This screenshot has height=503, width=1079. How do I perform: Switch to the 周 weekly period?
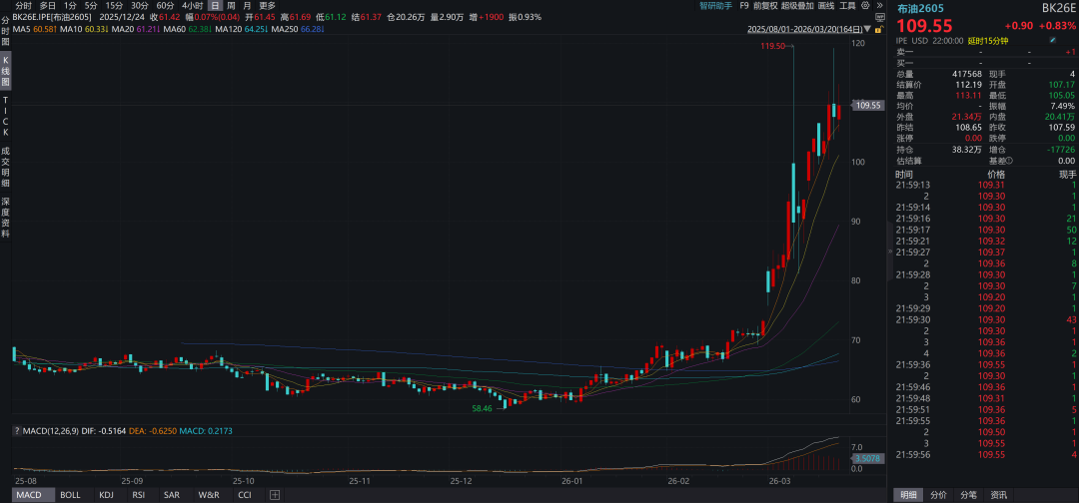(x=231, y=5)
